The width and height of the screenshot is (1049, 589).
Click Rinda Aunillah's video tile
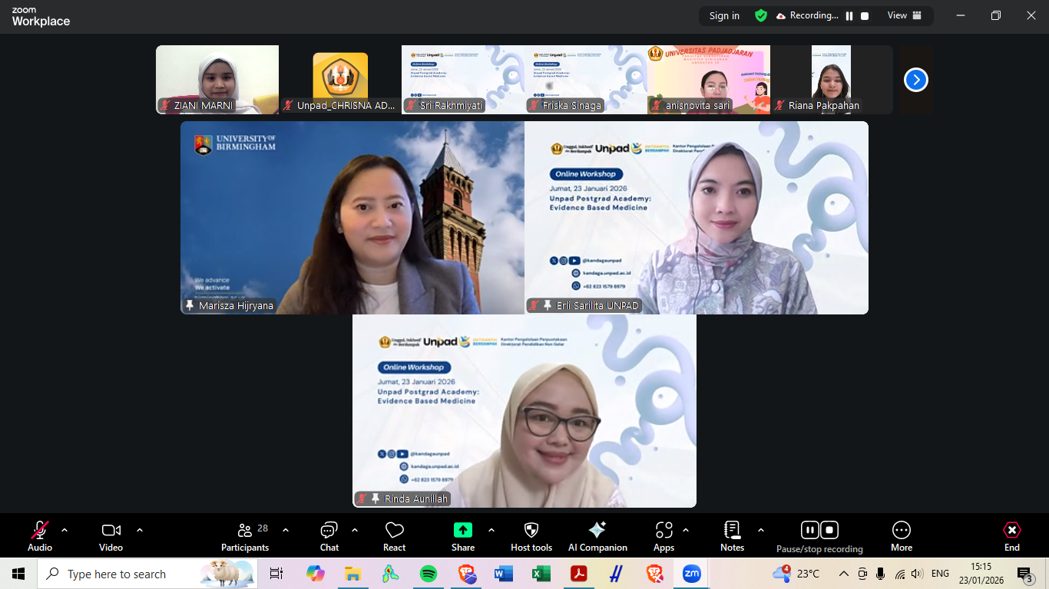coord(524,411)
